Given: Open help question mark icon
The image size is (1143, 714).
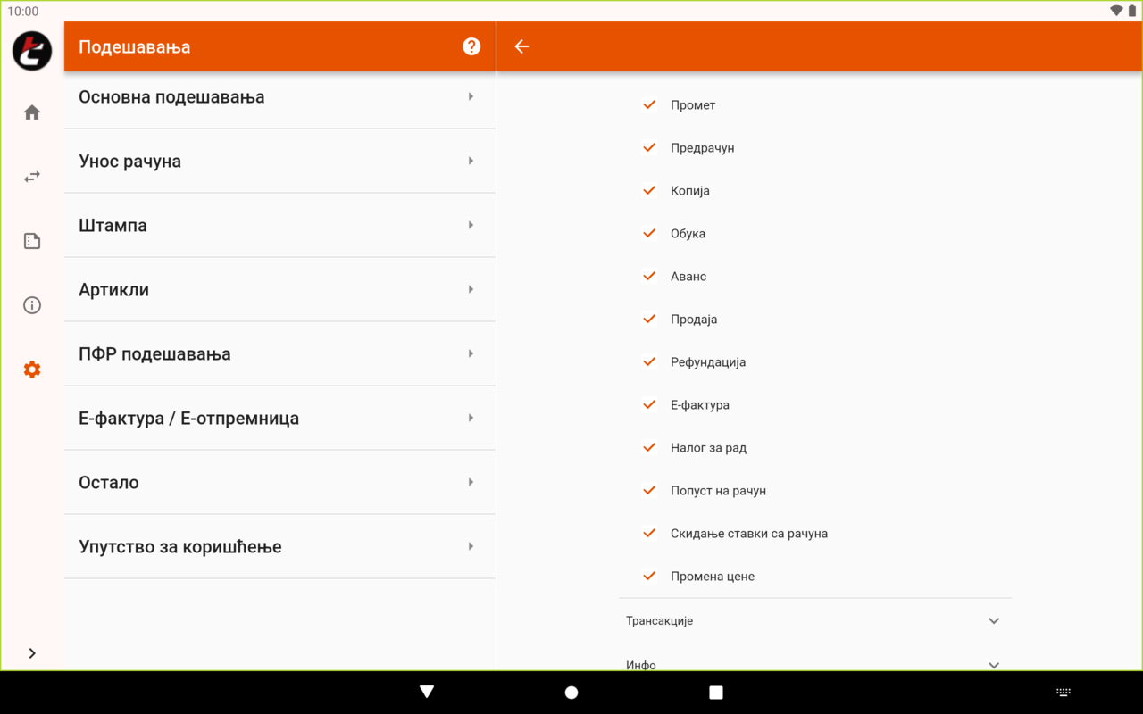Looking at the screenshot, I should coord(471,46).
